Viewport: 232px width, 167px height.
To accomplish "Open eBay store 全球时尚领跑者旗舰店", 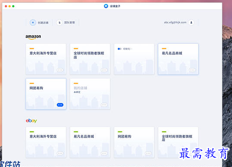I will (x=178, y=142).
